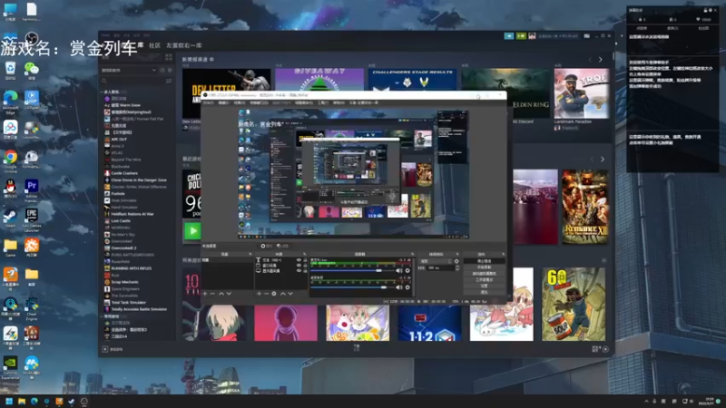The height and width of the screenshot is (408, 726).
Task: Show next news items in Steam What's New
Action: point(601,59)
